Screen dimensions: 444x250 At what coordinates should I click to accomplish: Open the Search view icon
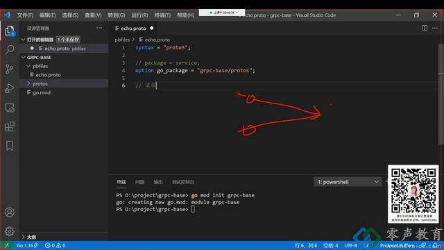tap(10, 49)
